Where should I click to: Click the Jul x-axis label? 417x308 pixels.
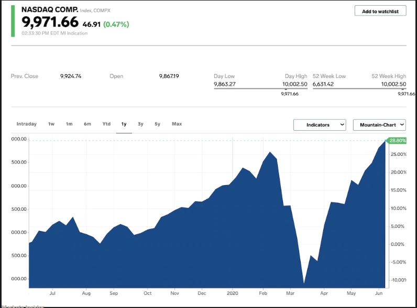52,293
